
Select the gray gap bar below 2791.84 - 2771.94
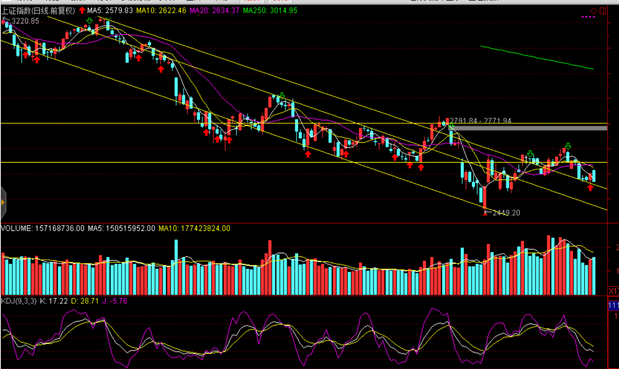tap(528, 128)
